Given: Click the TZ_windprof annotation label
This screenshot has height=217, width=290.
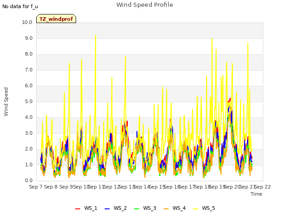Looking at the screenshot, I should [56, 19].
